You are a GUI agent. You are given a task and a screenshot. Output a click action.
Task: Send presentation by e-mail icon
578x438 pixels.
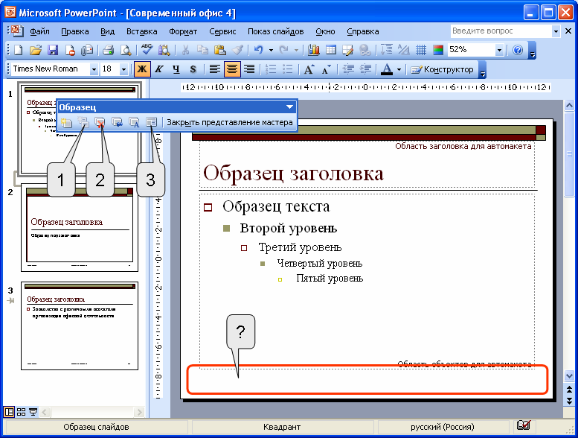[87, 50]
